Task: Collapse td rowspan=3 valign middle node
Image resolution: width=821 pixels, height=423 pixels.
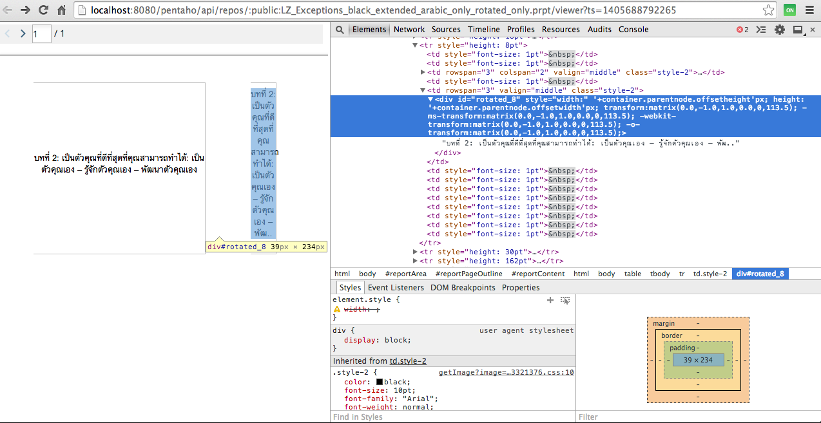Action: tap(423, 91)
